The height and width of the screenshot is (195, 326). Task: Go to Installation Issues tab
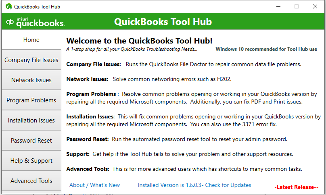[31, 120]
